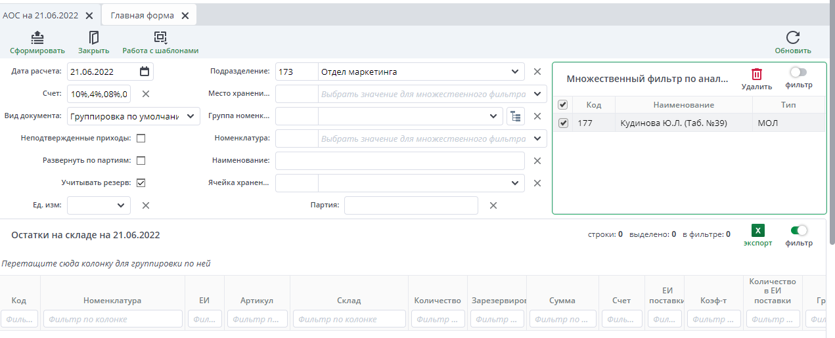Click the Закрыть toolbar icon
The width and height of the screenshot is (835, 338).
(94, 37)
